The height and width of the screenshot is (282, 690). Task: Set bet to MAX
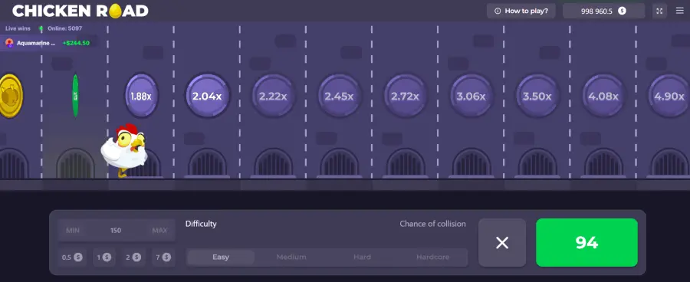pyautogui.click(x=159, y=231)
